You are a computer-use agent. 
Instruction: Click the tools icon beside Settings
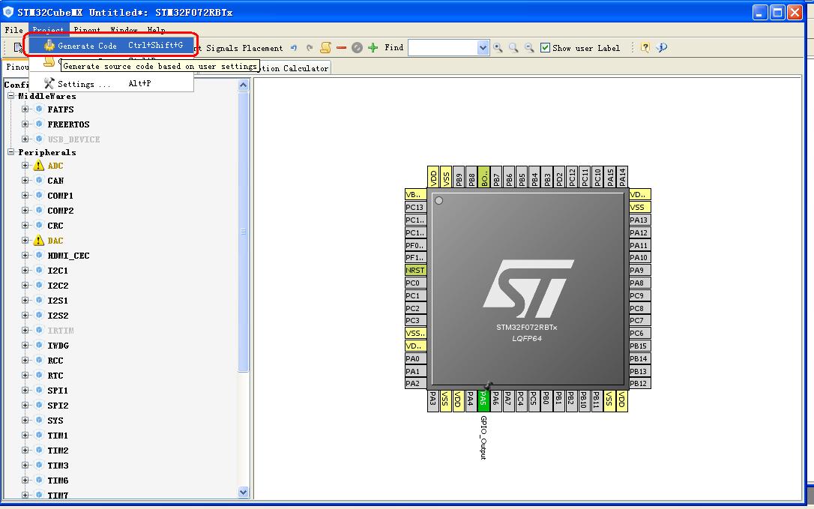coord(49,84)
